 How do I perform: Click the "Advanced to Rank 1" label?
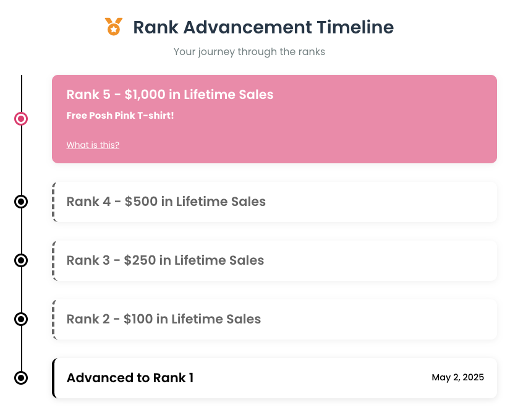pos(130,377)
